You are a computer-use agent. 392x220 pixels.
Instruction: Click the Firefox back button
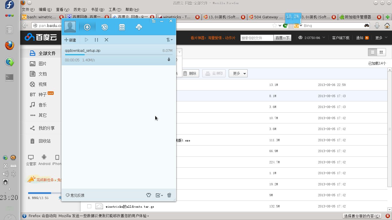pos(26,25)
